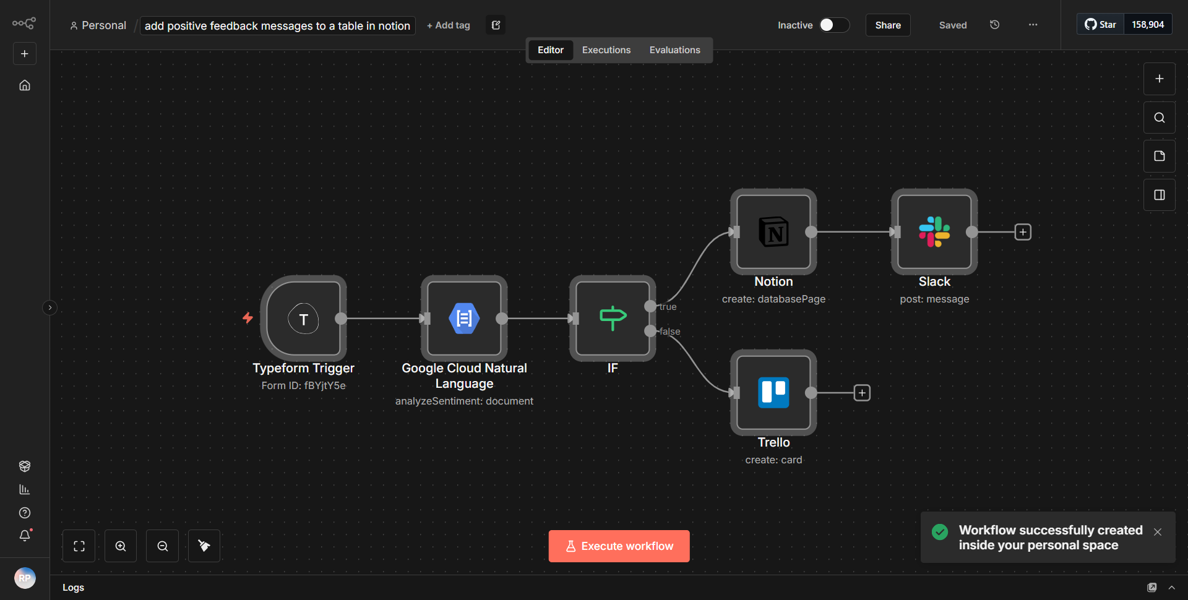Click the IF node false output handle
This screenshot has height=600, width=1188.
(x=650, y=331)
